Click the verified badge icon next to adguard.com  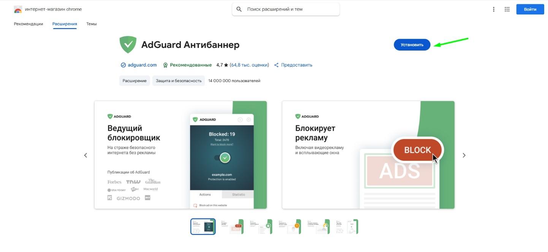[123, 65]
